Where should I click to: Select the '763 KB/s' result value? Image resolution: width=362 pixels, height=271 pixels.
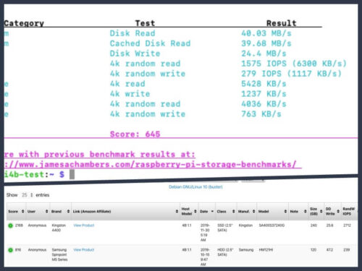pyautogui.click(x=261, y=114)
